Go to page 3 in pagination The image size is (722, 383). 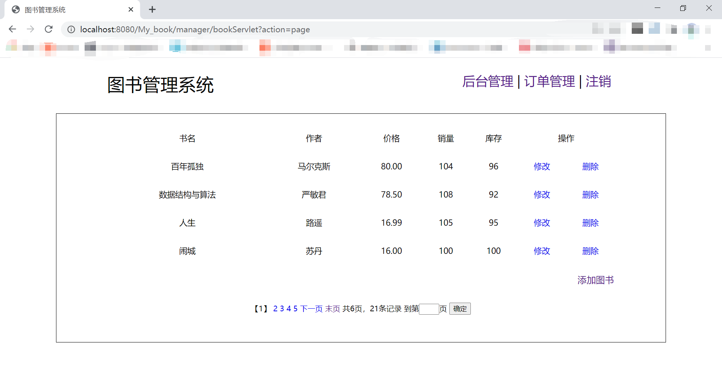pyautogui.click(x=282, y=309)
